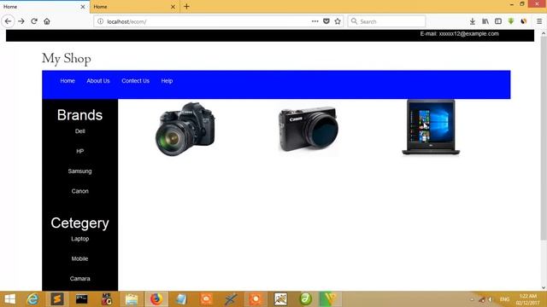Screen dimensions: 547x307
Task: Close the second Home tab
Action: click(173, 7)
